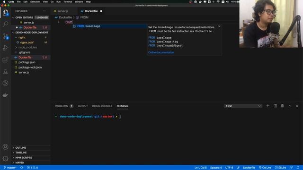Open Explorer more actions ellipsis
The height and width of the screenshot is (170, 303).
[x=45, y=11]
